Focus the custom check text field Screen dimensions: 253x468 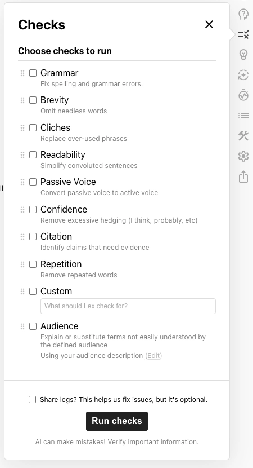coord(128,306)
